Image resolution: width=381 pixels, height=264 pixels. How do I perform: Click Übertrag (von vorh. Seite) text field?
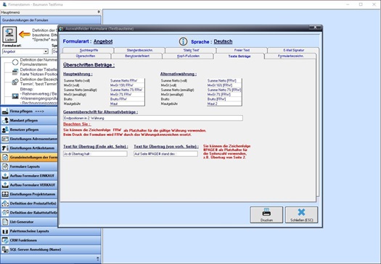(x=165, y=154)
